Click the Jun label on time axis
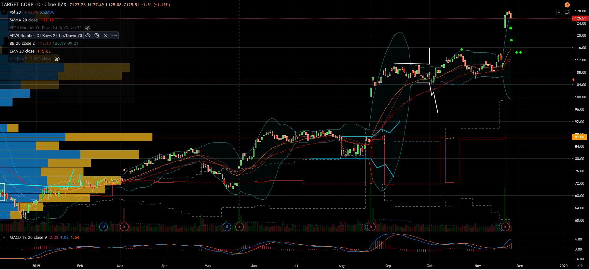590x270 pixels. coord(254,266)
